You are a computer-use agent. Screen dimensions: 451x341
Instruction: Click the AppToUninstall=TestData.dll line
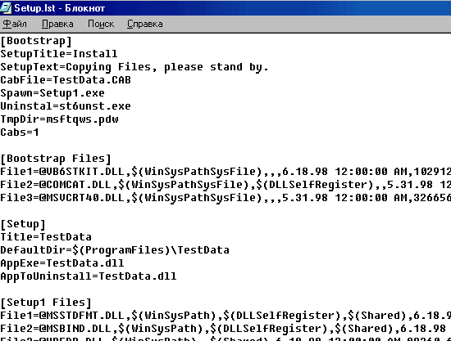pos(89,276)
